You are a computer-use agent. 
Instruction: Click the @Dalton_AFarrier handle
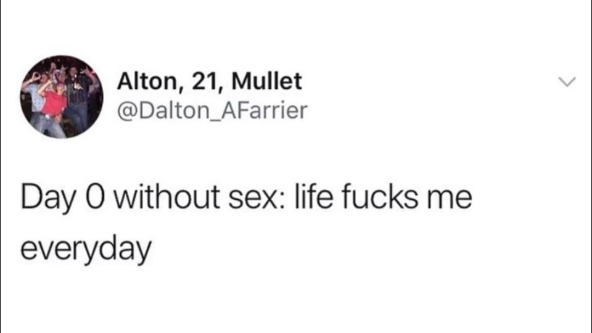tap(212, 110)
